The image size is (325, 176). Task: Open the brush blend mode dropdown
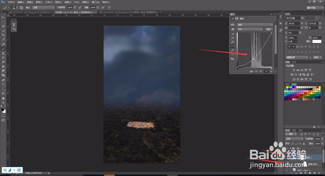[x=43, y=7]
